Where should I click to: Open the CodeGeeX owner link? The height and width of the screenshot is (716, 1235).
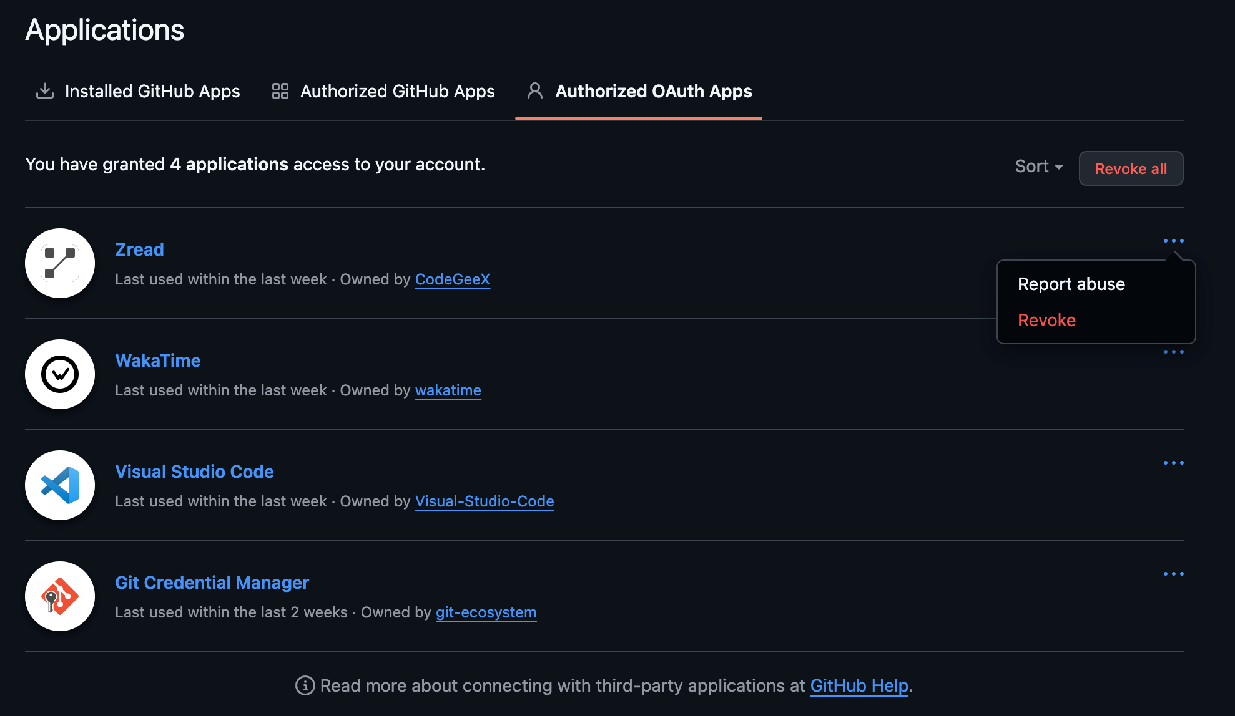[452, 279]
